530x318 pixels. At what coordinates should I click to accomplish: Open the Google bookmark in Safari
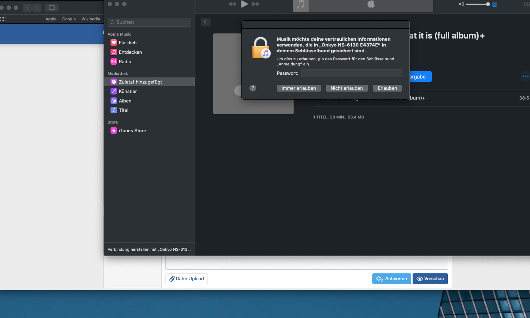click(x=69, y=19)
